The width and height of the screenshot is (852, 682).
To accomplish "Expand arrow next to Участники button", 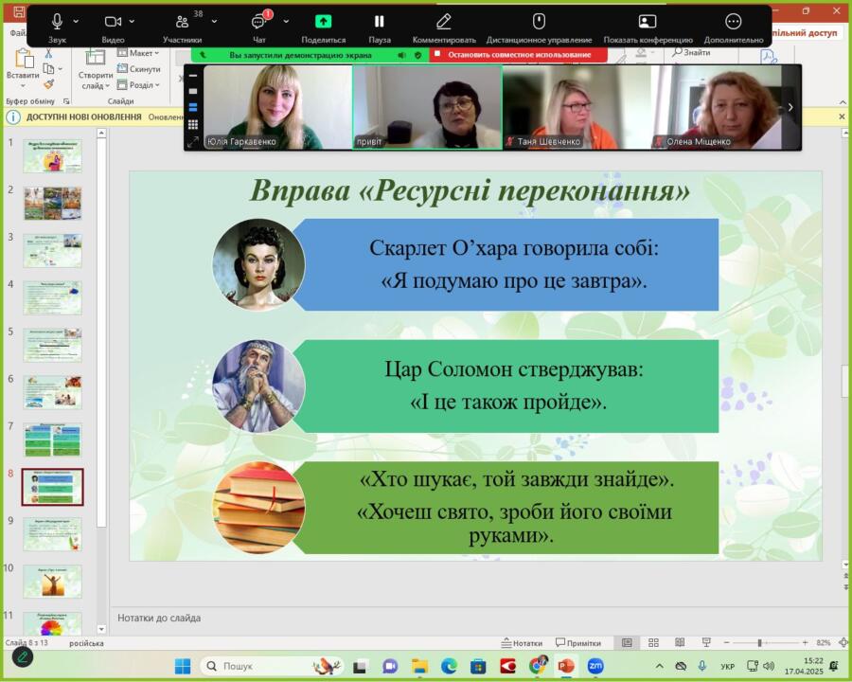I will point(214,21).
